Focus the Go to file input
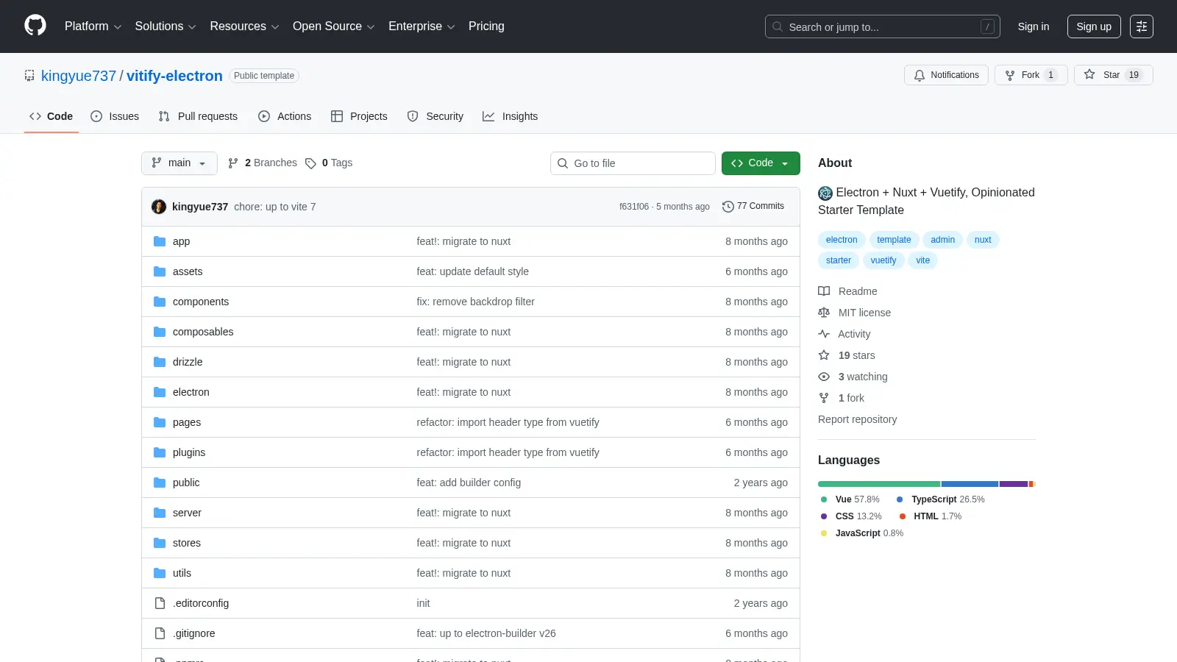This screenshot has width=1177, height=662. (x=633, y=163)
